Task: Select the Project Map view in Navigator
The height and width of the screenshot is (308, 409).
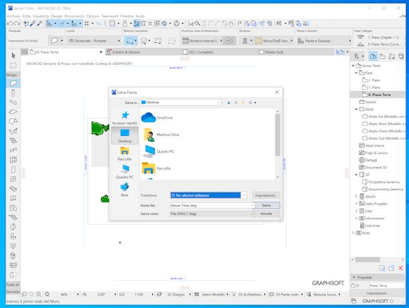Action: click(x=373, y=56)
